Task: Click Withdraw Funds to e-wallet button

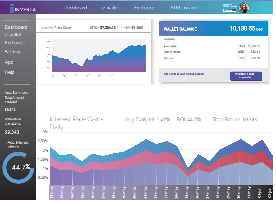Action: click(x=246, y=76)
